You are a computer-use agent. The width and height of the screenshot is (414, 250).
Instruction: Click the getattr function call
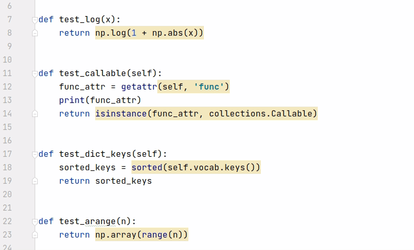(139, 87)
